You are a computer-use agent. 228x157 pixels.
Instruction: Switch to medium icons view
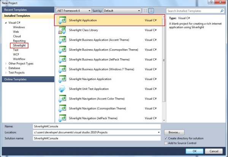[x=151, y=11]
